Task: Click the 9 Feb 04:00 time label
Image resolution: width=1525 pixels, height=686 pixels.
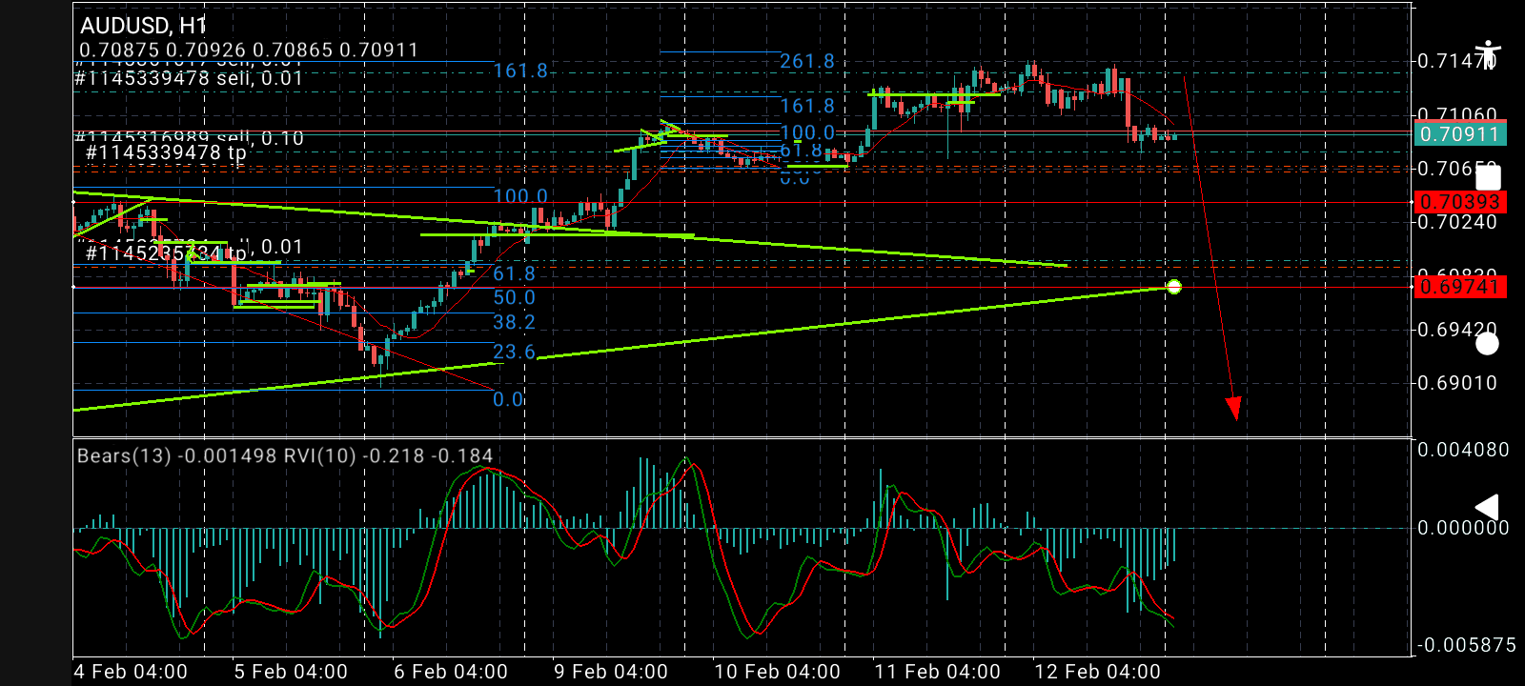Action: click(611, 672)
